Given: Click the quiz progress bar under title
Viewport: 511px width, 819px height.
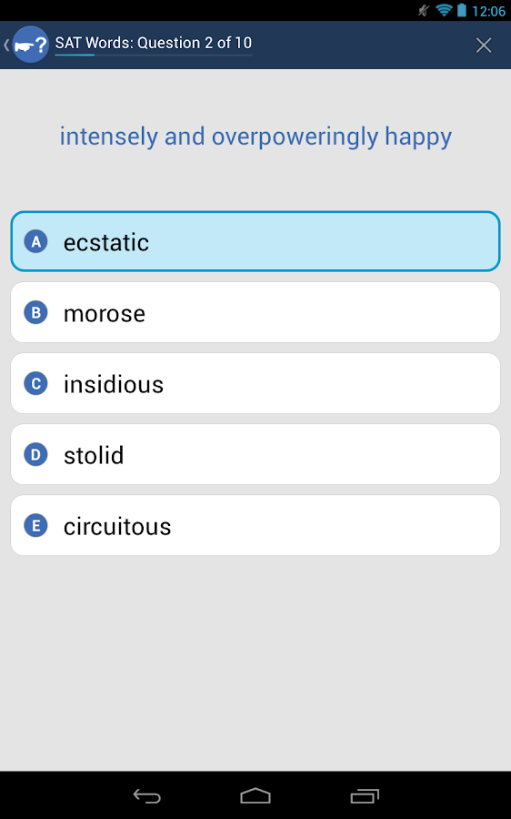Looking at the screenshot, I should 154,55.
